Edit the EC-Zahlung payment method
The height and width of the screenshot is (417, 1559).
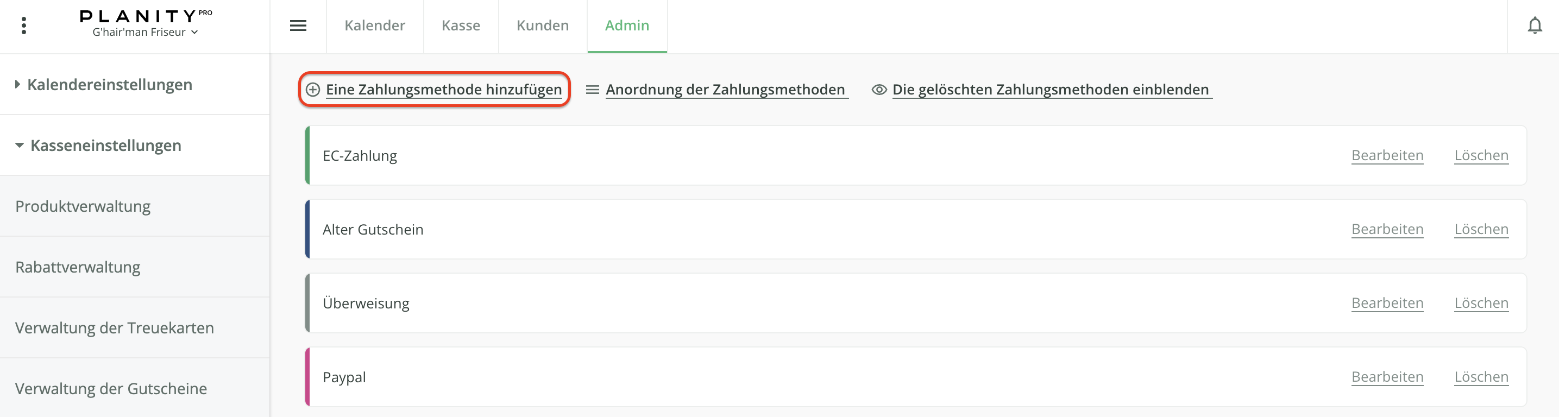pyautogui.click(x=1386, y=155)
